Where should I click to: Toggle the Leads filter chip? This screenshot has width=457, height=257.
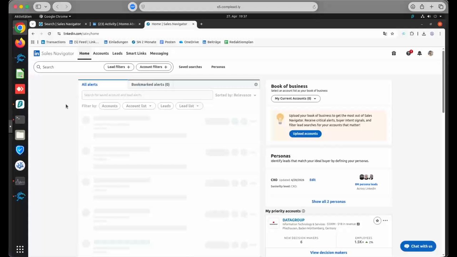(x=166, y=106)
